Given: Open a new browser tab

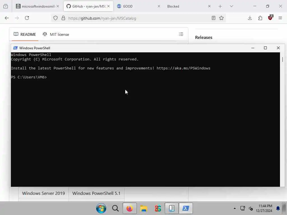Looking at the screenshot, I should (220, 6).
